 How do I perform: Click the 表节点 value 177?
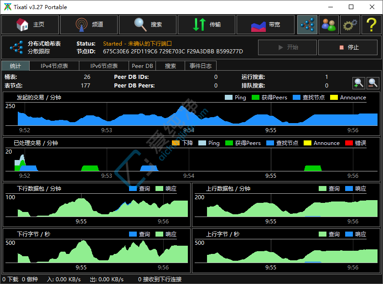[86, 86]
